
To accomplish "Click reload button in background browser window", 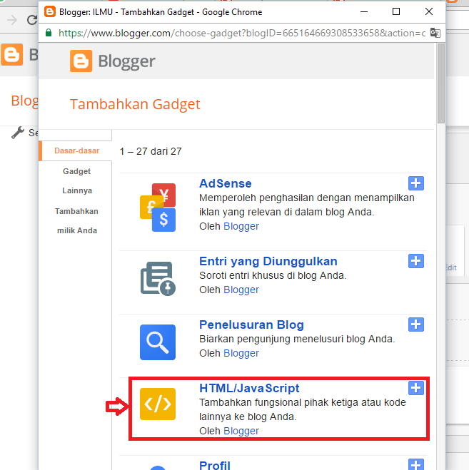I will pos(32,20).
